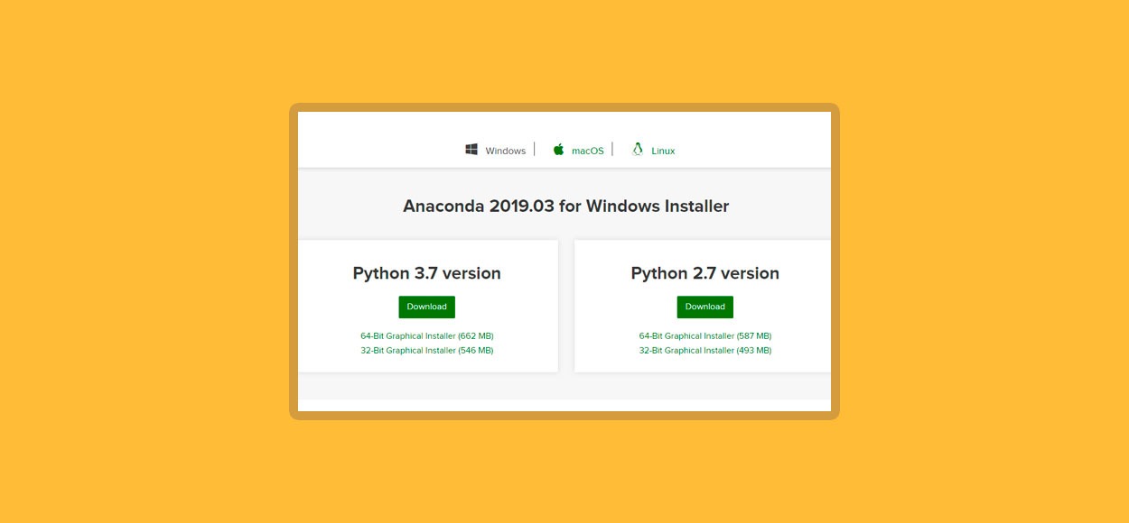Click the divider between Windows and macOS
The width and height of the screenshot is (1129, 523).
[535, 149]
